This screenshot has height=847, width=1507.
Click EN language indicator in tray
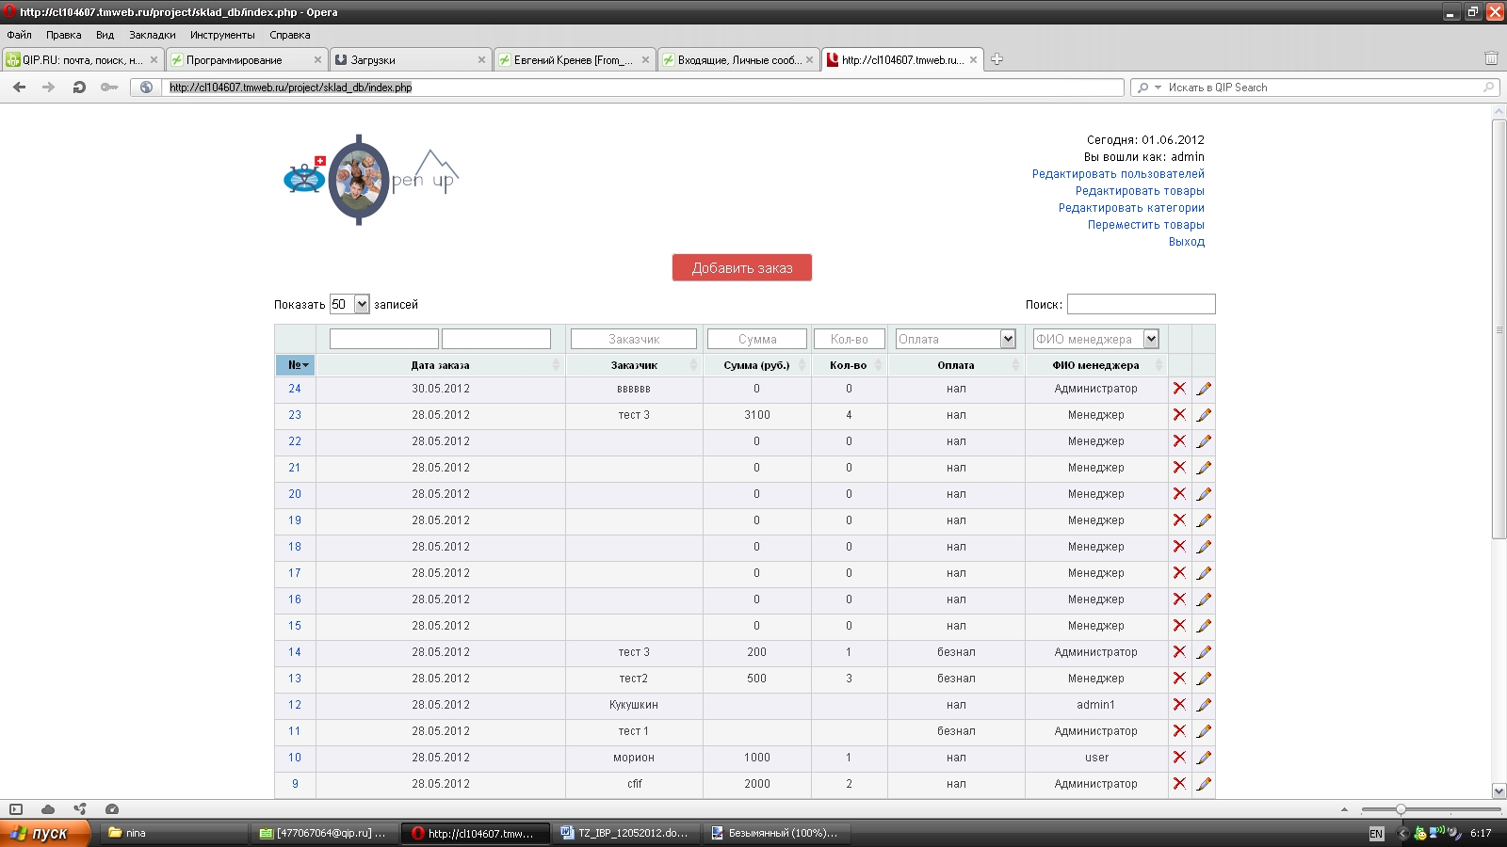click(1376, 834)
